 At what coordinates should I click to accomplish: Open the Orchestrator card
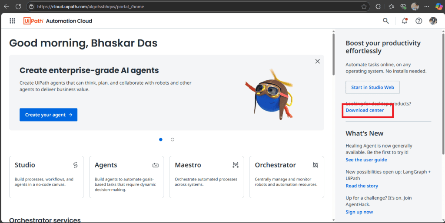coord(287,177)
